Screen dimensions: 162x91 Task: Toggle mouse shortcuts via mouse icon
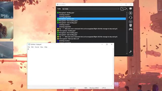(x=131, y=25)
